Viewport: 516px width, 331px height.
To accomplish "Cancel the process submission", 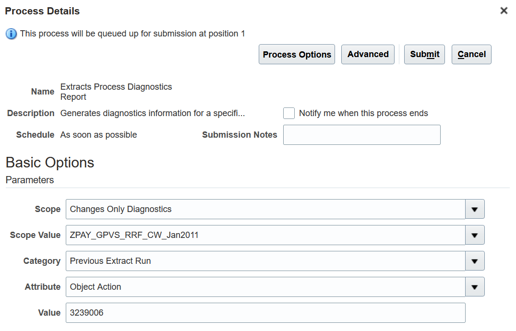I will [x=471, y=54].
